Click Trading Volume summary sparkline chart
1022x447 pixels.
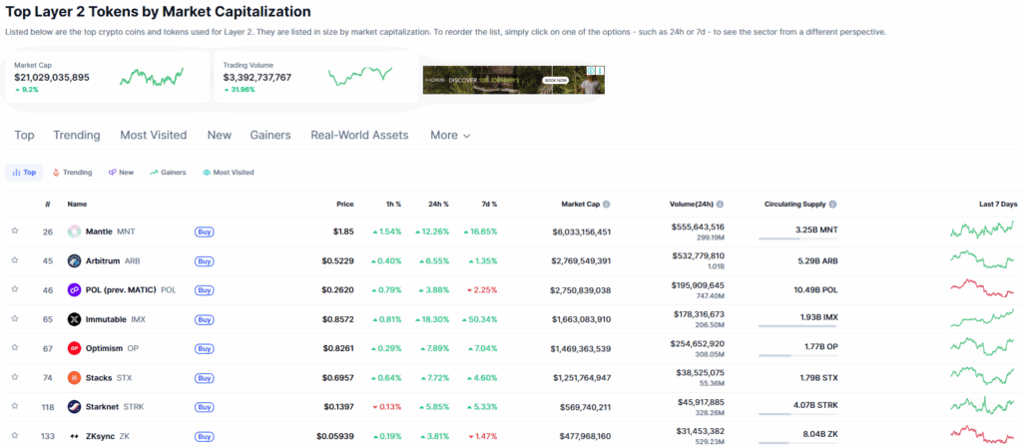(x=359, y=76)
